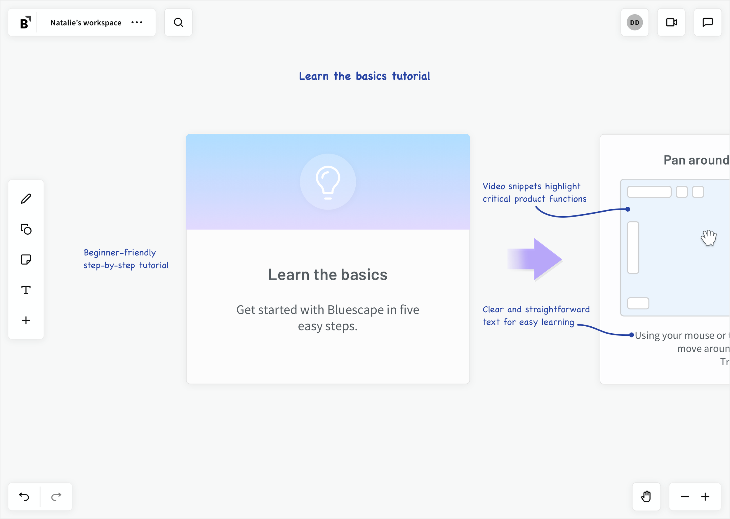Start a video call with camera icon
This screenshot has height=519, width=730.
671,22
